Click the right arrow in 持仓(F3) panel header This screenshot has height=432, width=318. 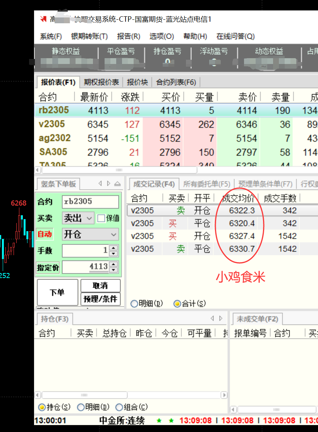tap(221, 318)
